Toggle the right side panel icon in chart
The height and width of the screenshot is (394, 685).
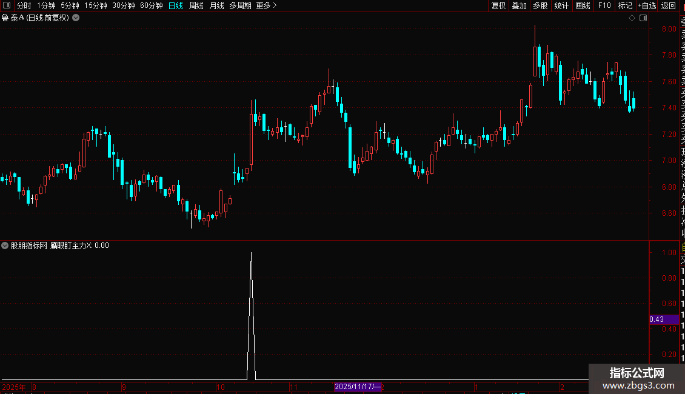(x=643, y=18)
